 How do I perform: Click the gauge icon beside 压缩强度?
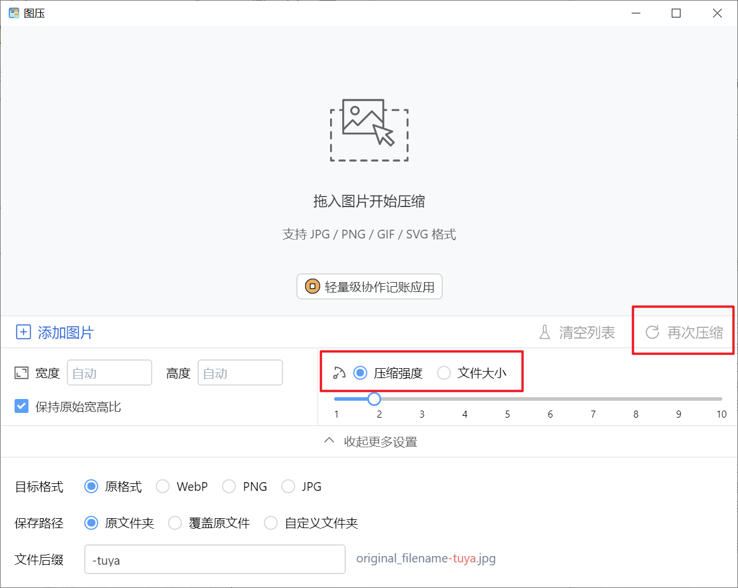coord(339,373)
